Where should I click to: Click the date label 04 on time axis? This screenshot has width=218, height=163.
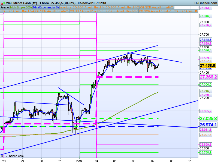[96, 161]
